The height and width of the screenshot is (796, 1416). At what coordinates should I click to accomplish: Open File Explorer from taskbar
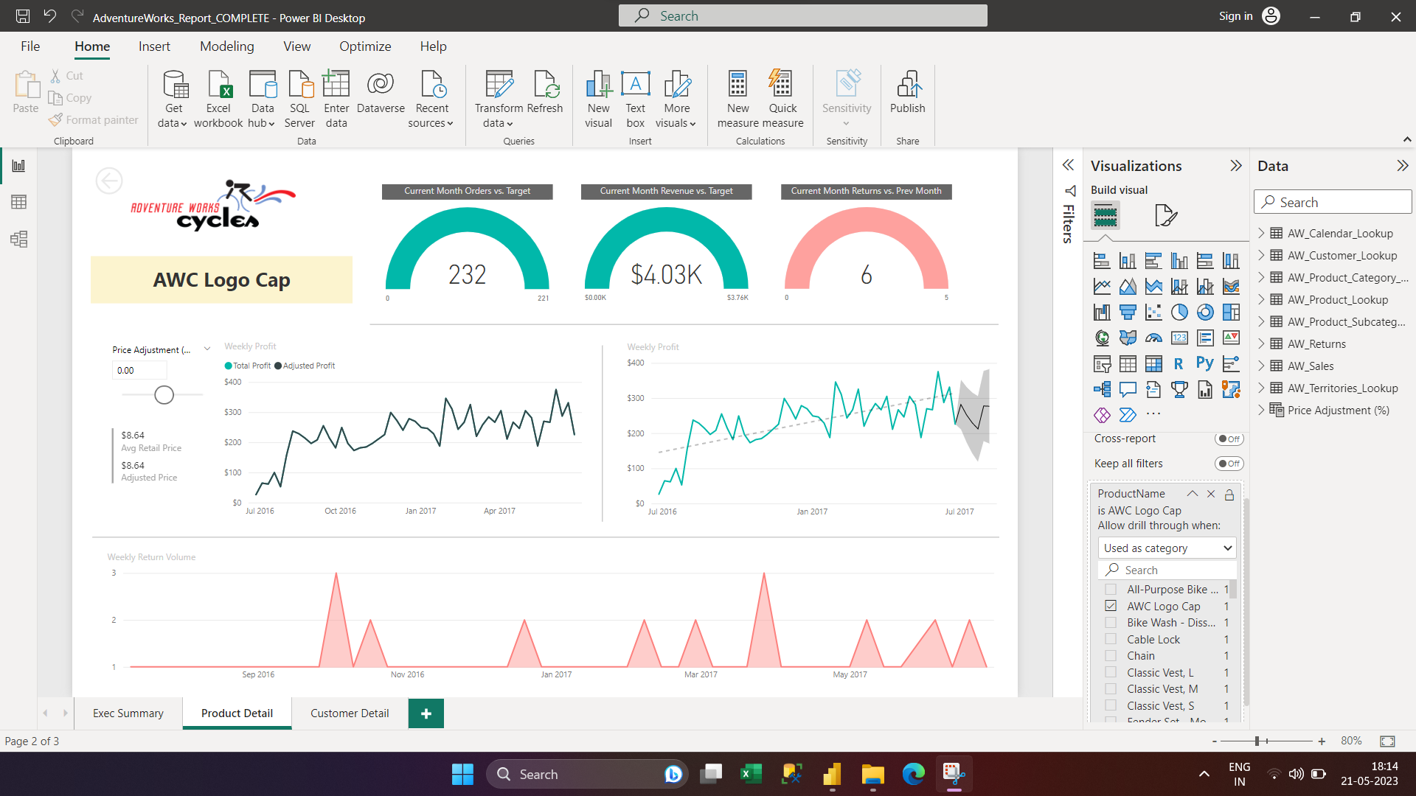(x=872, y=774)
